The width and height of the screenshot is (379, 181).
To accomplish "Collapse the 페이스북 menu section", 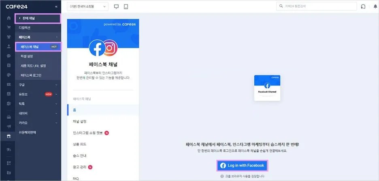I will pos(38,37).
